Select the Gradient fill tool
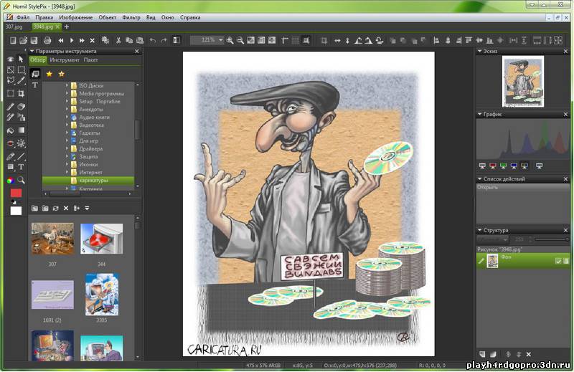This screenshot has height=372, width=574. pos(22,130)
